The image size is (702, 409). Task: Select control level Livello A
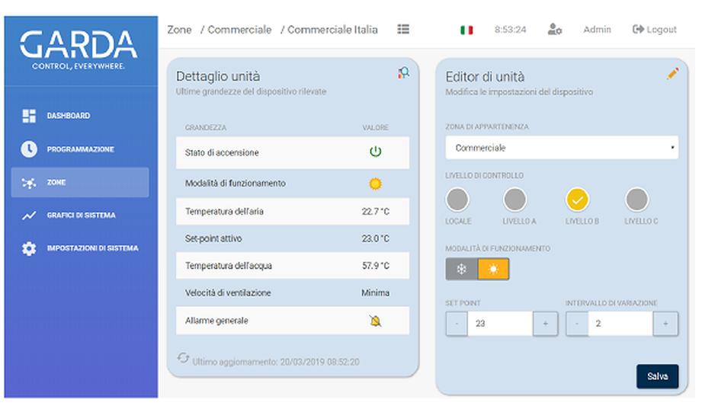515,200
